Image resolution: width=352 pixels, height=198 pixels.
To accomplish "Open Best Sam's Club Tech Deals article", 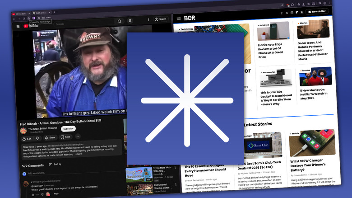I will [259, 165].
